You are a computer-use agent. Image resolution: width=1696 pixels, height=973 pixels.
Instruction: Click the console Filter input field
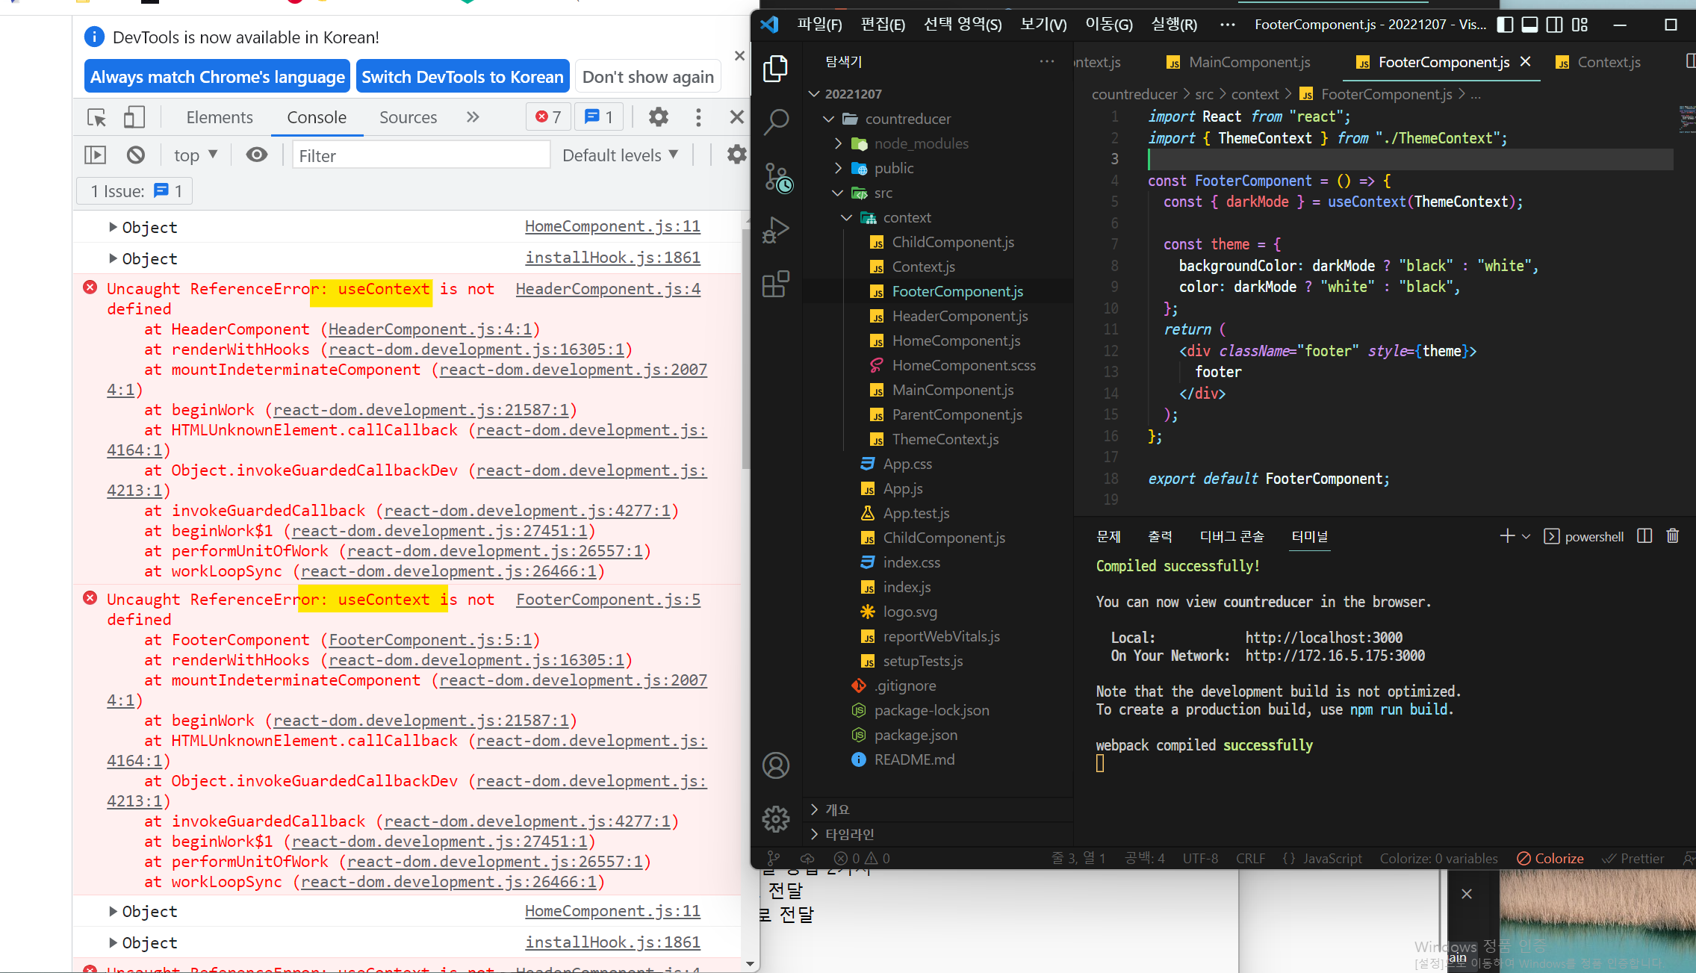(420, 155)
